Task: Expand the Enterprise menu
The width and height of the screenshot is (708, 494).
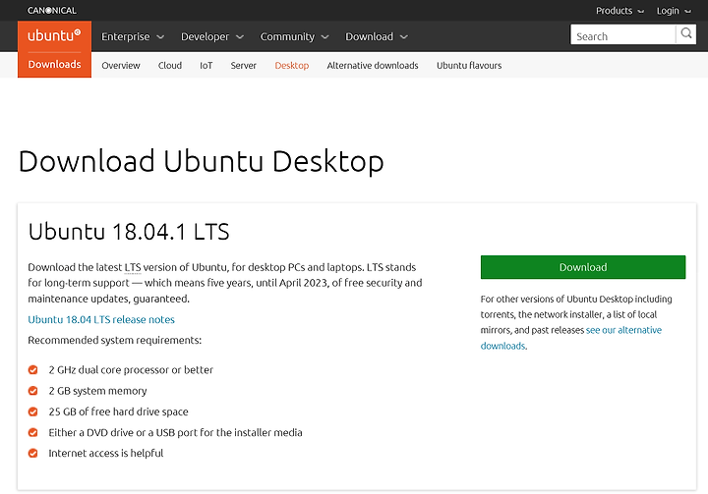Action: pyautogui.click(x=133, y=36)
